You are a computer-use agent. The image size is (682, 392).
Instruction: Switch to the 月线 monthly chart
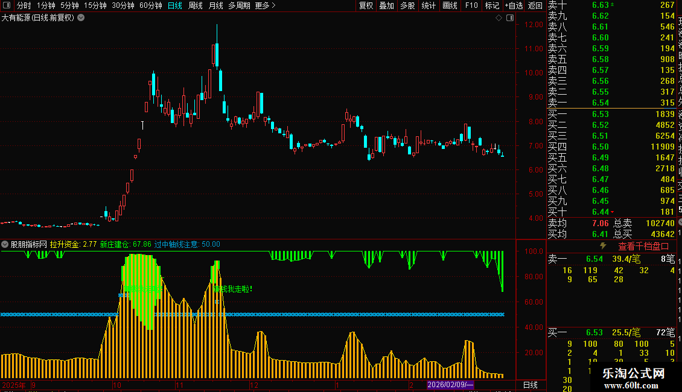pos(215,5)
